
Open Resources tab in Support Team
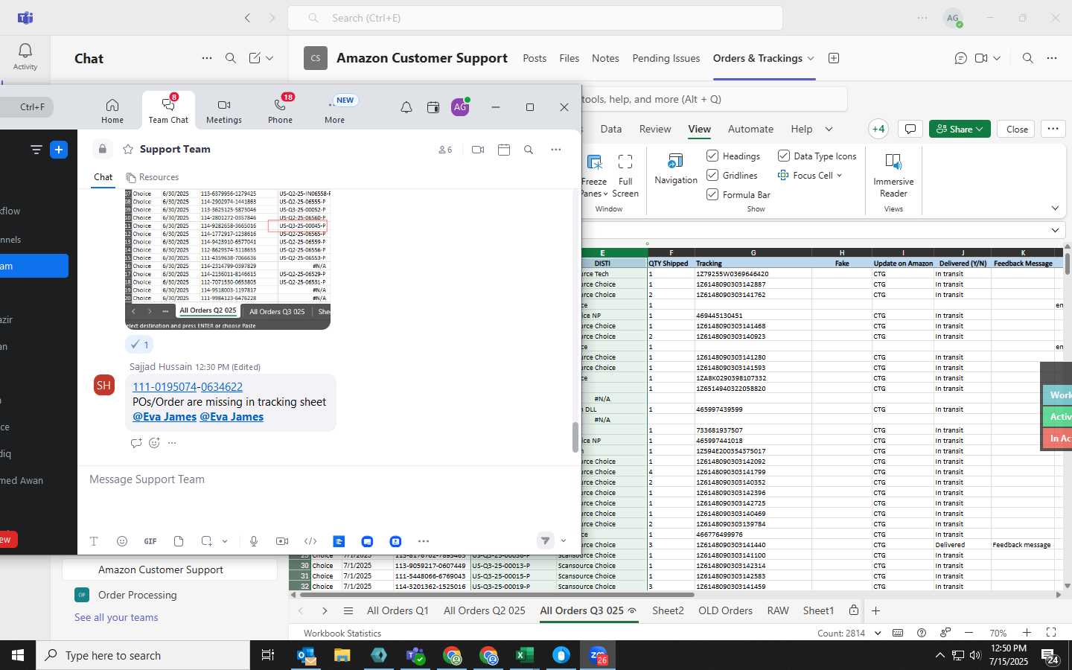[153, 177]
